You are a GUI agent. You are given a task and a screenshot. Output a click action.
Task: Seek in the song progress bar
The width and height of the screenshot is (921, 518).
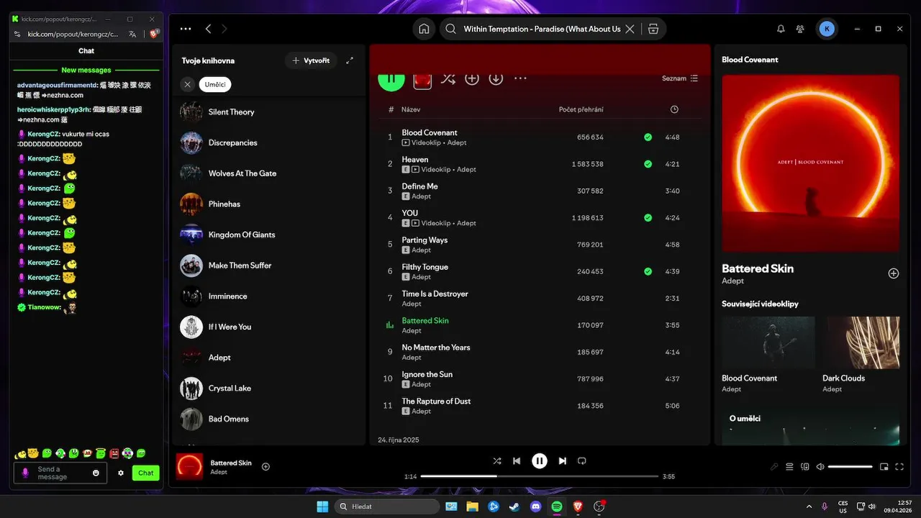[540, 476]
